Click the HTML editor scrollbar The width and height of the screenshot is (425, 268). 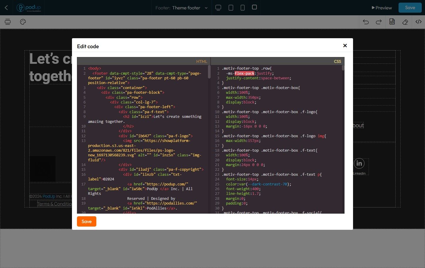[209, 72]
